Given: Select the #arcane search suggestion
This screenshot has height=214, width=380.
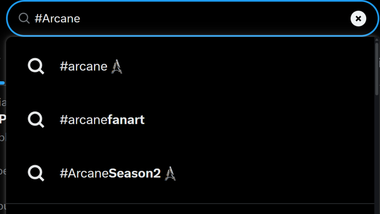Looking at the screenshot, I should point(190,66).
